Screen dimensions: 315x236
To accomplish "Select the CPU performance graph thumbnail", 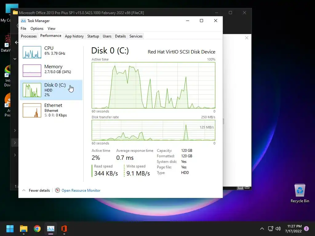I will pyautogui.click(x=32, y=52).
